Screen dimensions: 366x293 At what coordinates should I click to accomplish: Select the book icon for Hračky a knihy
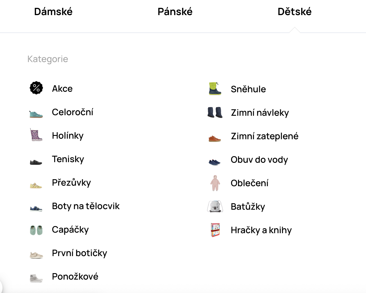215,230
